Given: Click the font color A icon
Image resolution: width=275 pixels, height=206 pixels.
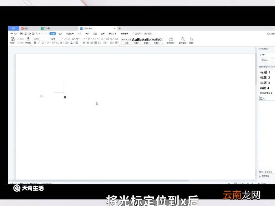Looking at the screenshot, I should click(x=71, y=43).
